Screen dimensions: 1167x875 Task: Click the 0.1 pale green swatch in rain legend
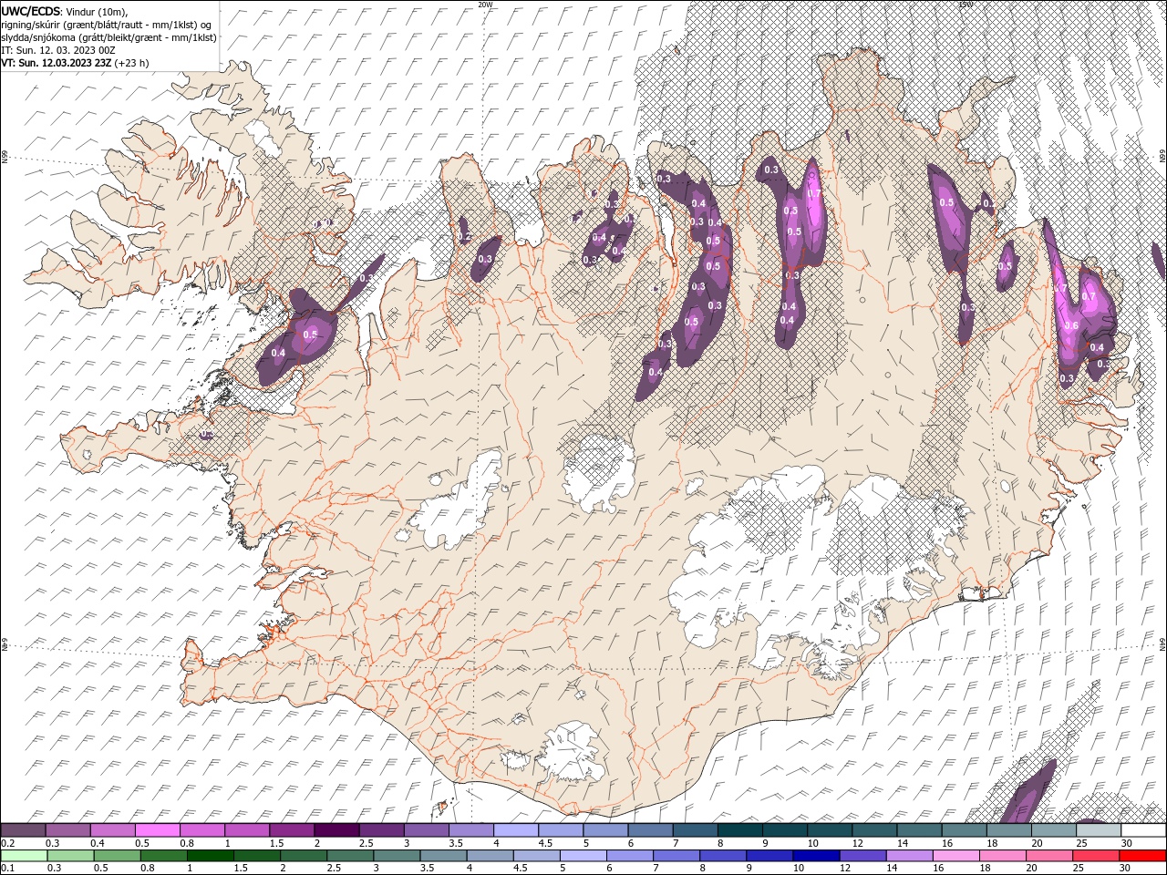click(24, 856)
